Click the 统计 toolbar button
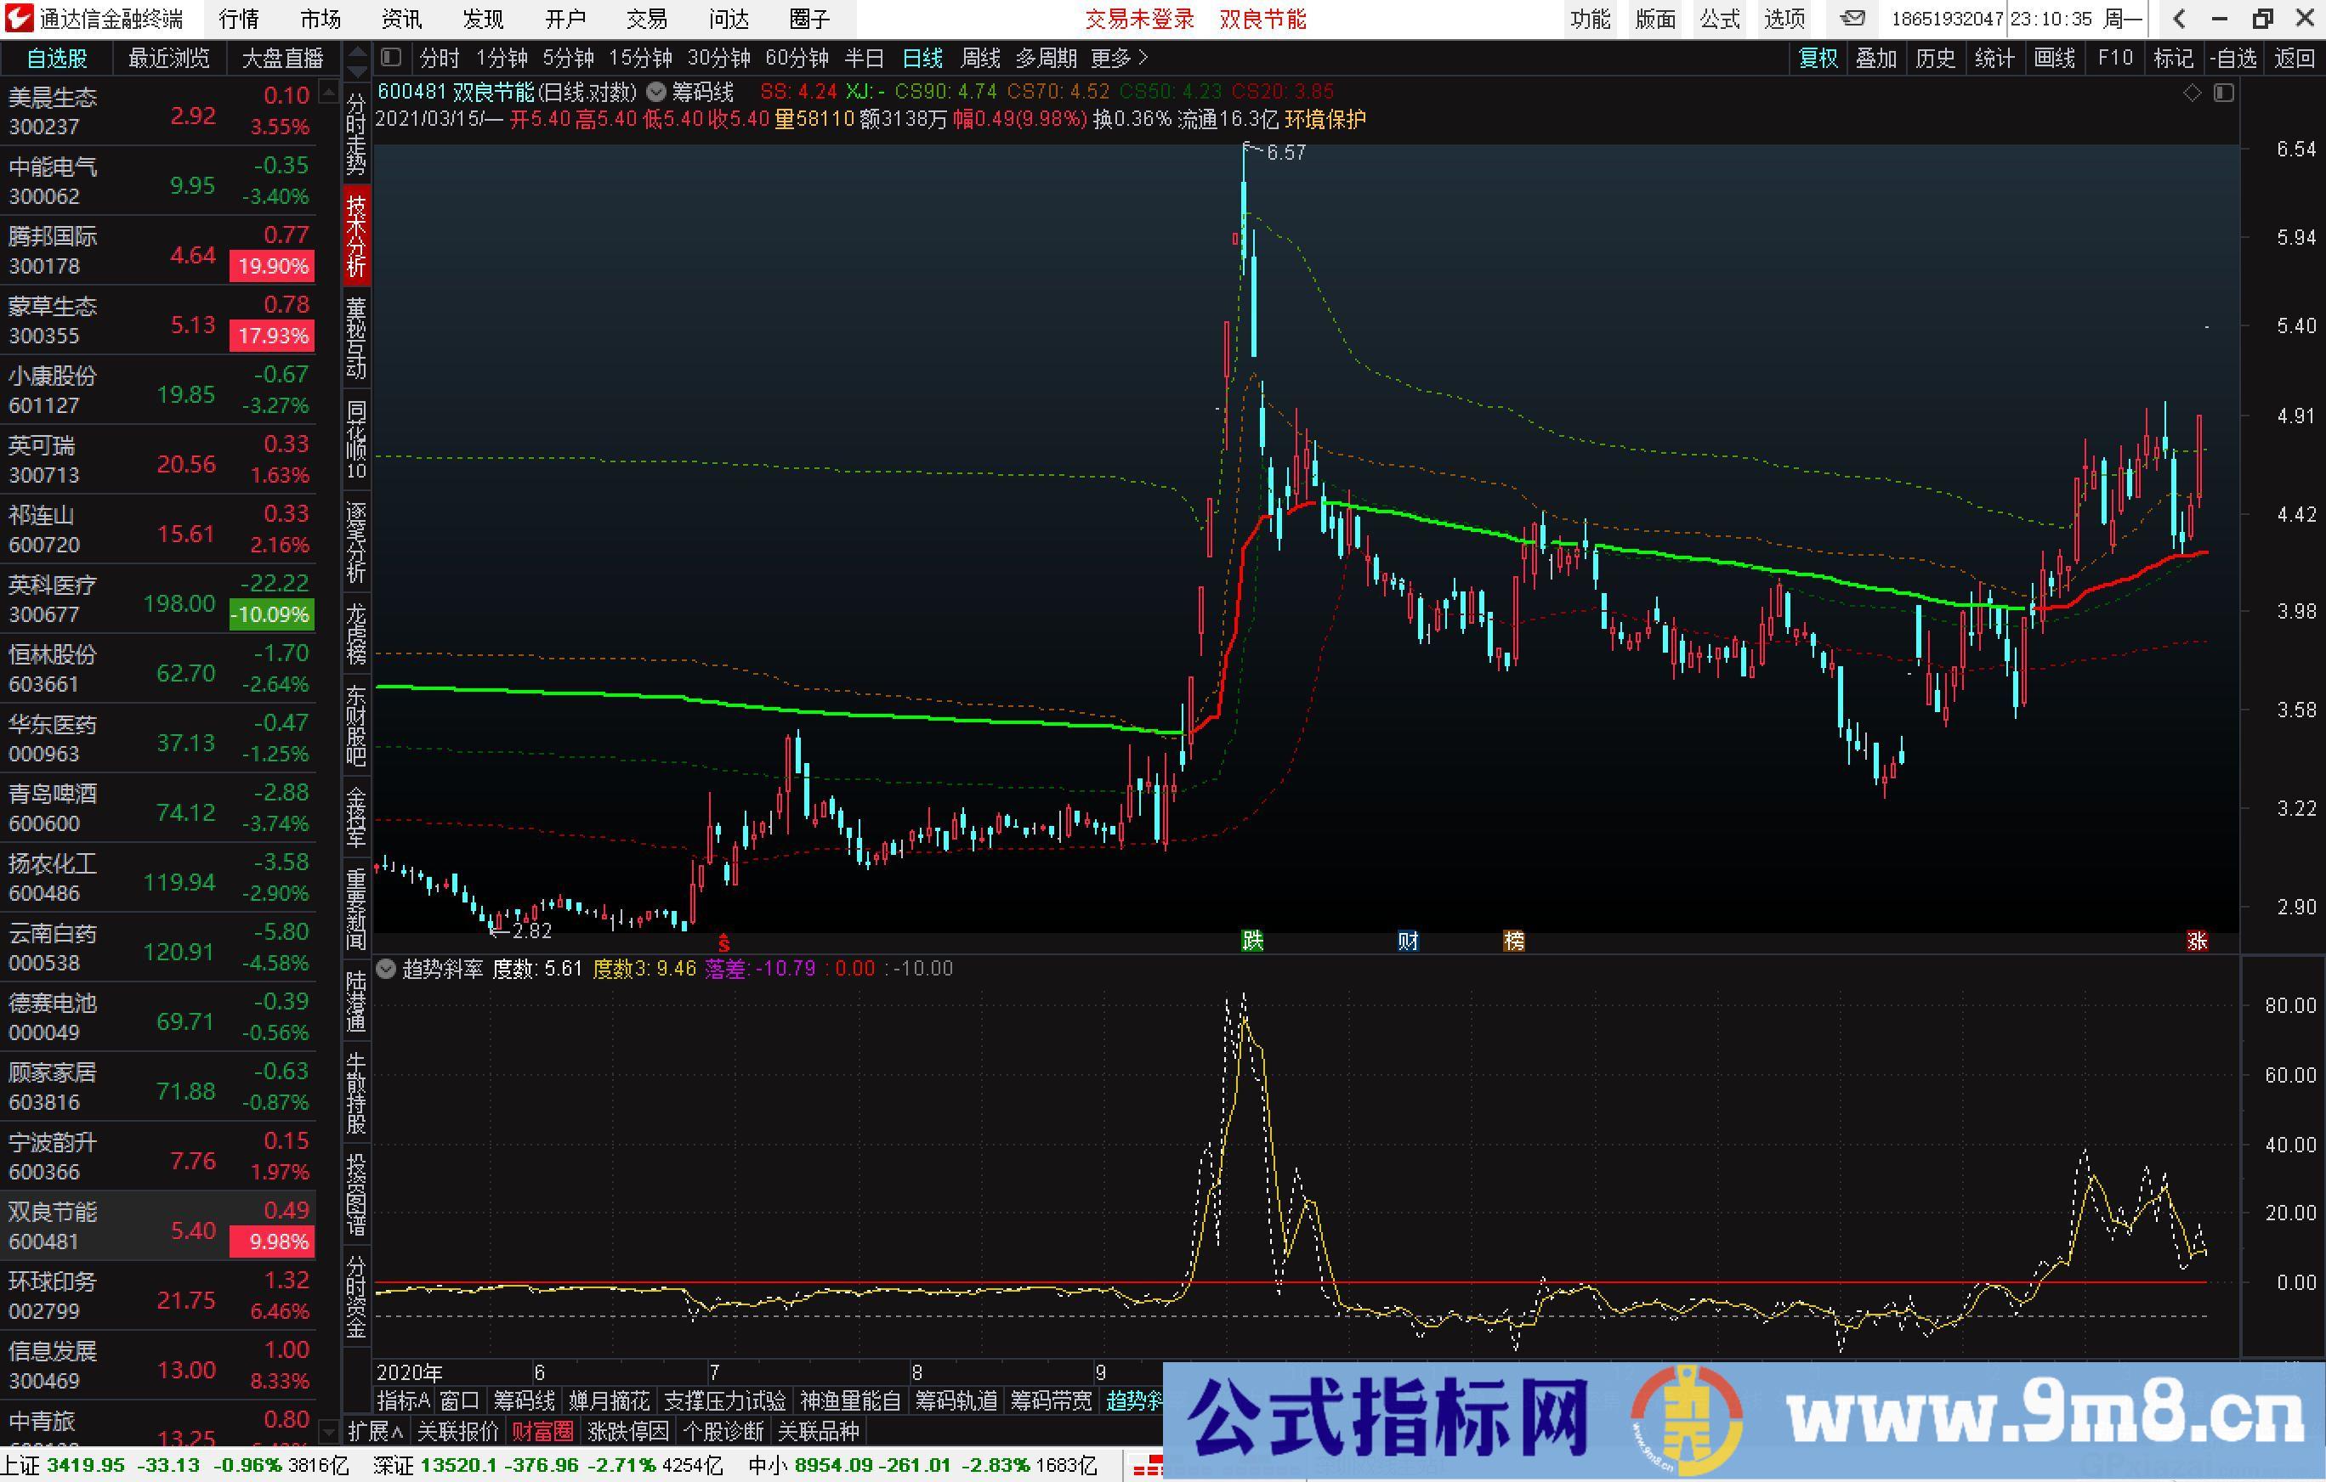The height and width of the screenshot is (1482, 2326). click(x=1994, y=58)
